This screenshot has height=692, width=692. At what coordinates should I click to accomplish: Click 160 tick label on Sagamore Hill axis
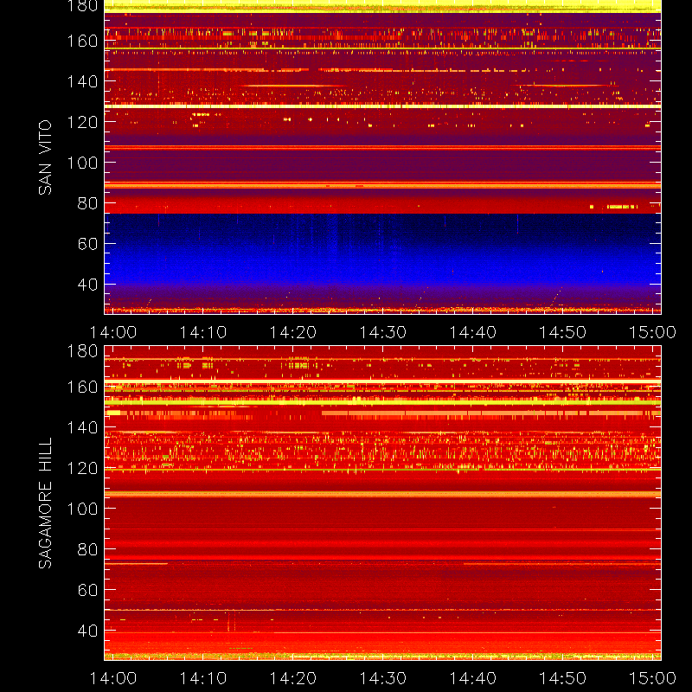point(82,387)
